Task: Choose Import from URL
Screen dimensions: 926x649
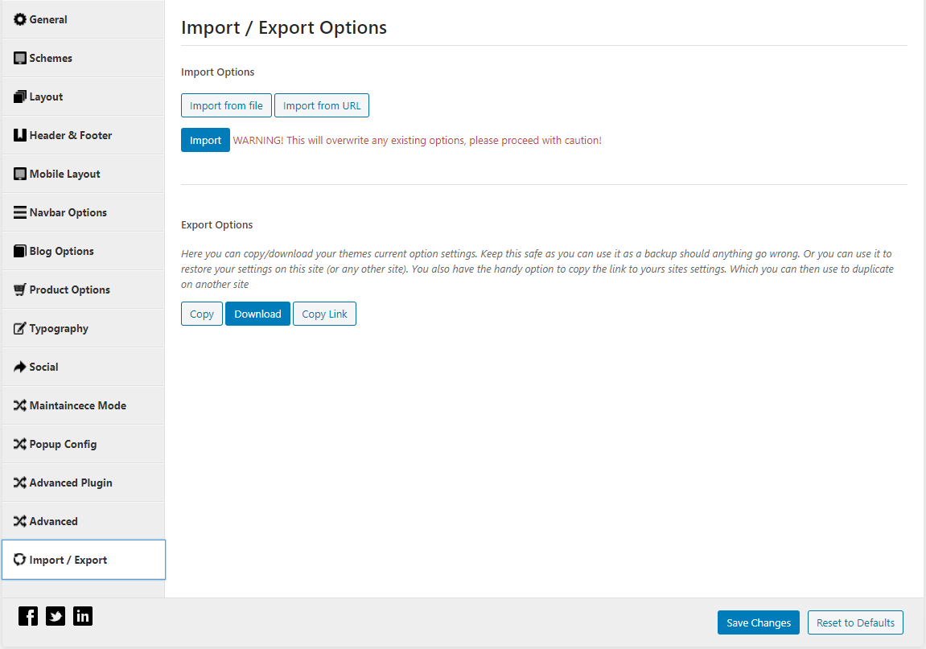Action: click(x=322, y=105)
